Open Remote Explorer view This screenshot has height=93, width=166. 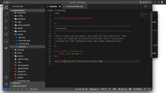6,41
